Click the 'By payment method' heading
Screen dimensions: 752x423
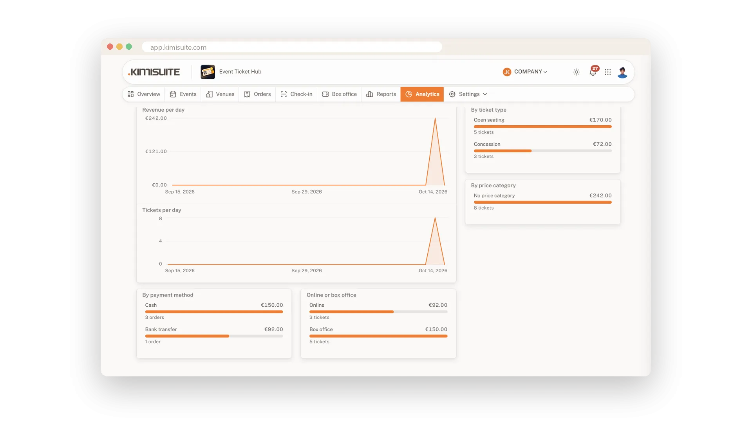(168, 295)
